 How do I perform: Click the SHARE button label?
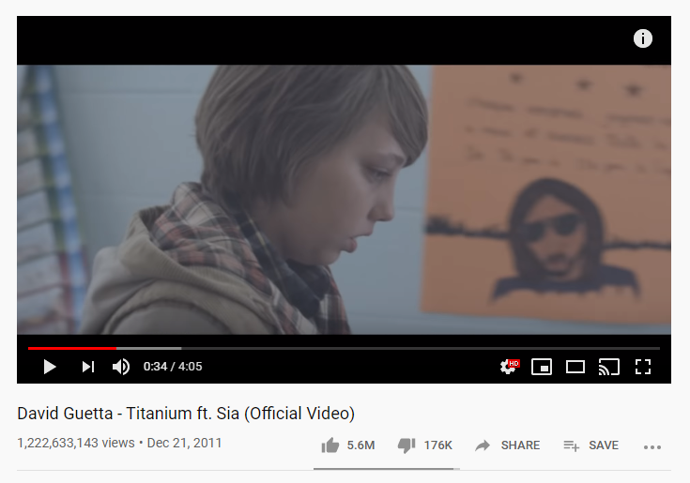520,445
